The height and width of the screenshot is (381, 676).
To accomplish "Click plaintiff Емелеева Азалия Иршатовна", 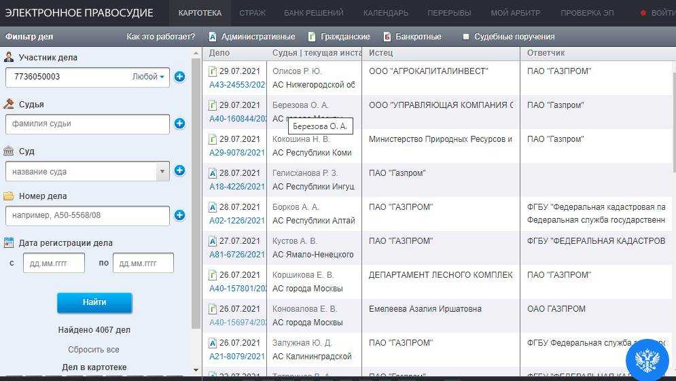I will tap(425, 309).
